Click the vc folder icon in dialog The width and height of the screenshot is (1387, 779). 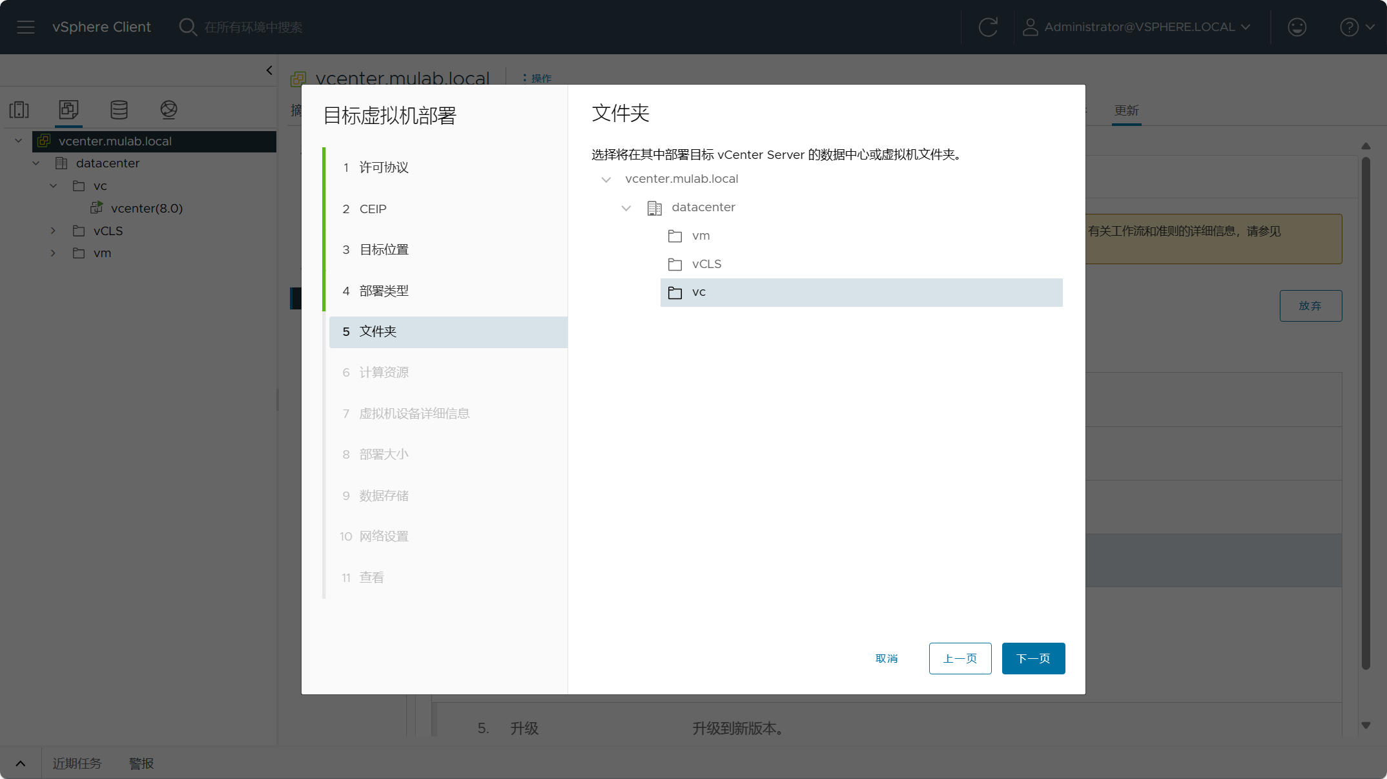point(675,293)
